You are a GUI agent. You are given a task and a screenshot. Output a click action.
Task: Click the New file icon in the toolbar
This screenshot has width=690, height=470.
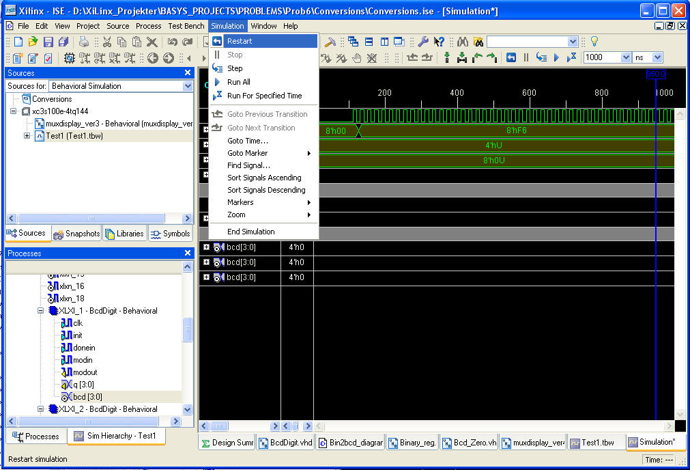coord(18,42)
